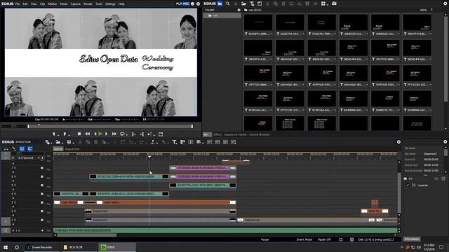Toggle the lock box on track 5 V
The image size is (449, 252).
coord(42,185)
